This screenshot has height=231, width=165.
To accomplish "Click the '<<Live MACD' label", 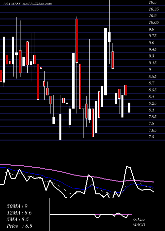I will click(x=139, y=222).
